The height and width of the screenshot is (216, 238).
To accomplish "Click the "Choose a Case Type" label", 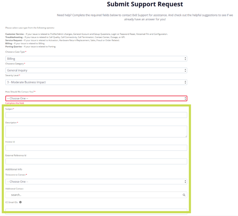I will pyautogui.click(x=15, y=52).
